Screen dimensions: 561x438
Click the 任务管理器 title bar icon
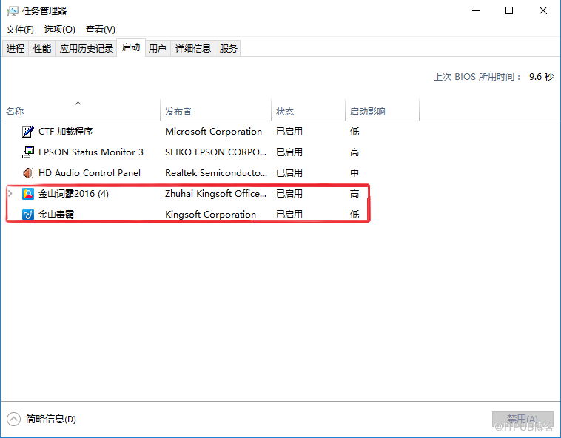tap(12, 11)
